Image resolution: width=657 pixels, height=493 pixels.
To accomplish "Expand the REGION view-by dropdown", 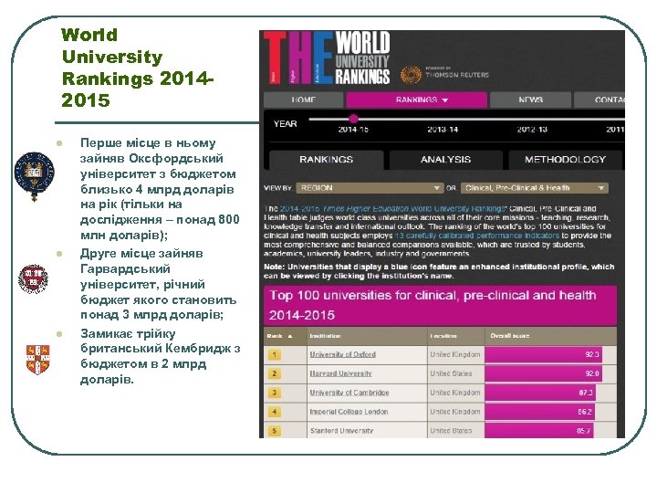I will coord(370,188).
